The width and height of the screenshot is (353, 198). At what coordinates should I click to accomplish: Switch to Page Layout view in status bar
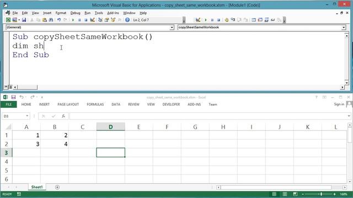coord(285,194)
